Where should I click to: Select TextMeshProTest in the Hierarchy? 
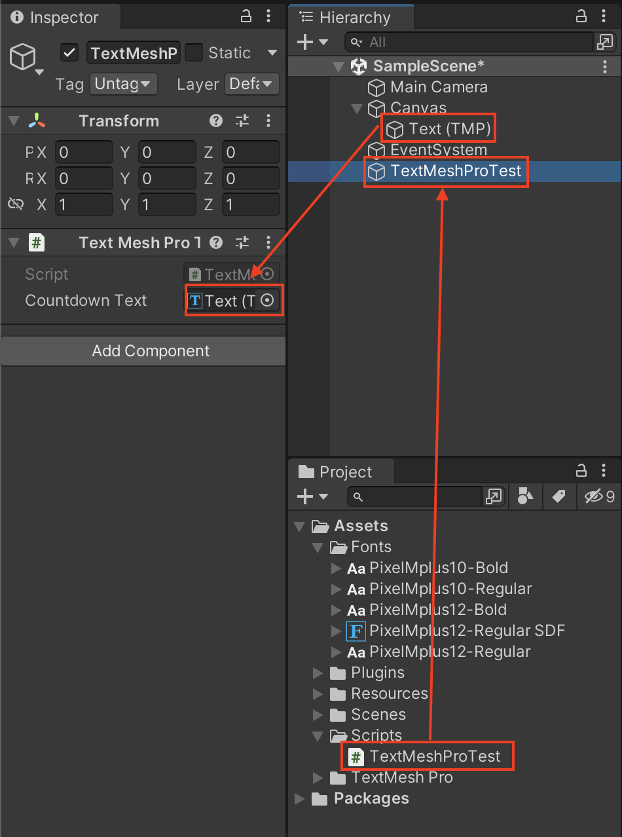coord(445,172)
